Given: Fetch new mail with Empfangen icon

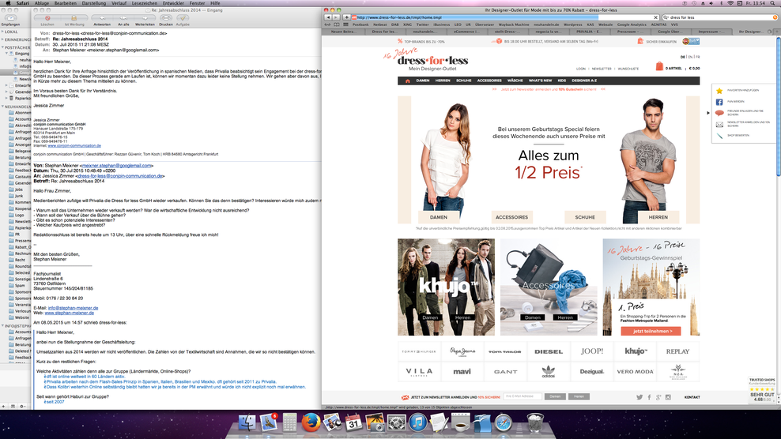Looking at the screenshot, I should (10, 18).
